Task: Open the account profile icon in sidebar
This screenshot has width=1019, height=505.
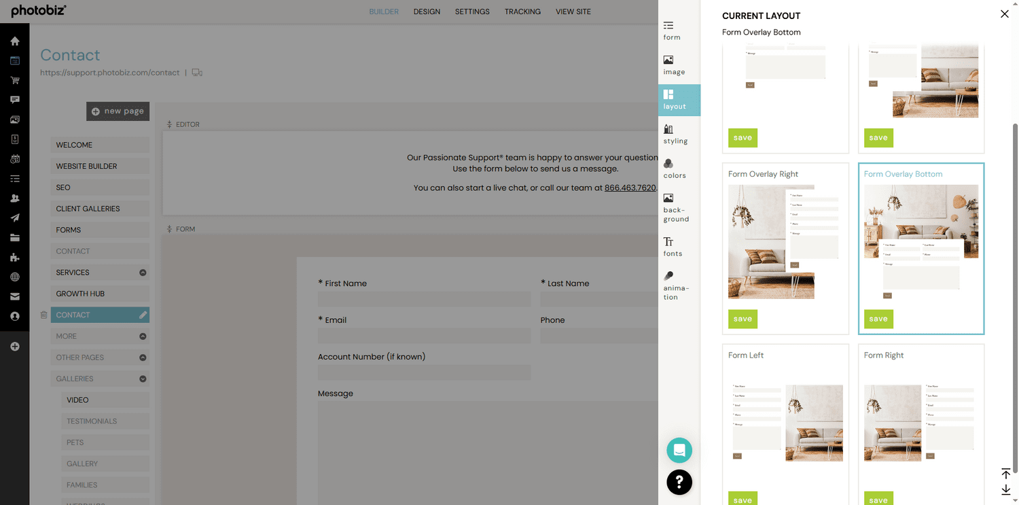Action: 15,317
